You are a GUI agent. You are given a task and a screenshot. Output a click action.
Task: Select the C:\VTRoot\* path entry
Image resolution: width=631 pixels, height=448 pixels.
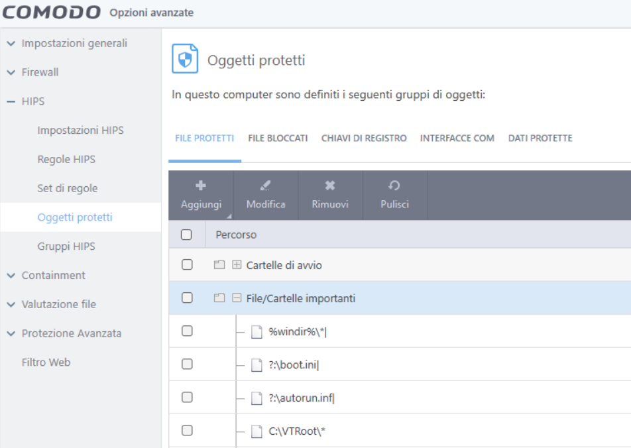(297, 431)
